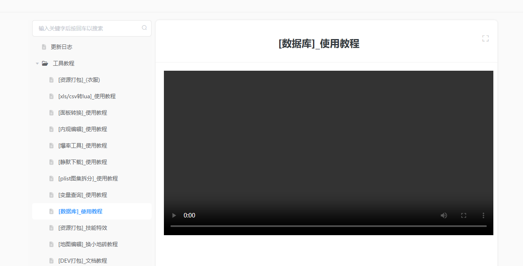Play the tutorial video
Viewport: 523px width, 266px height.
coord(174,215)
